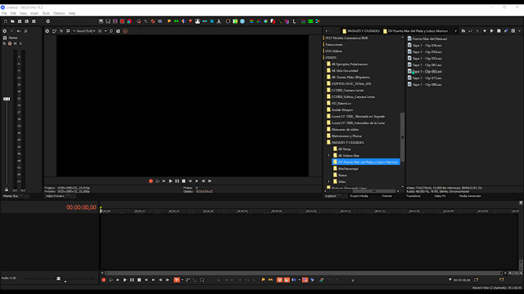
Task: Open explorer views dropdown arrow
Action: [x=519, y=31]
